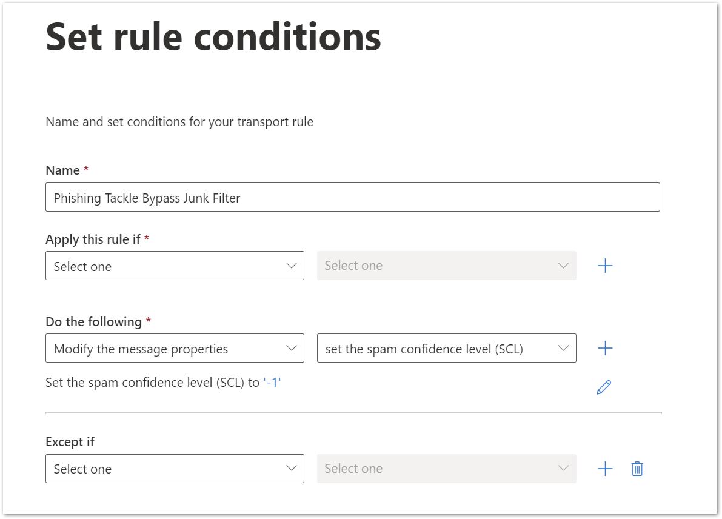The image size is (722, 519).
Task: Select the Name field label
Action: pyautogui.click(x=62, y=170)
